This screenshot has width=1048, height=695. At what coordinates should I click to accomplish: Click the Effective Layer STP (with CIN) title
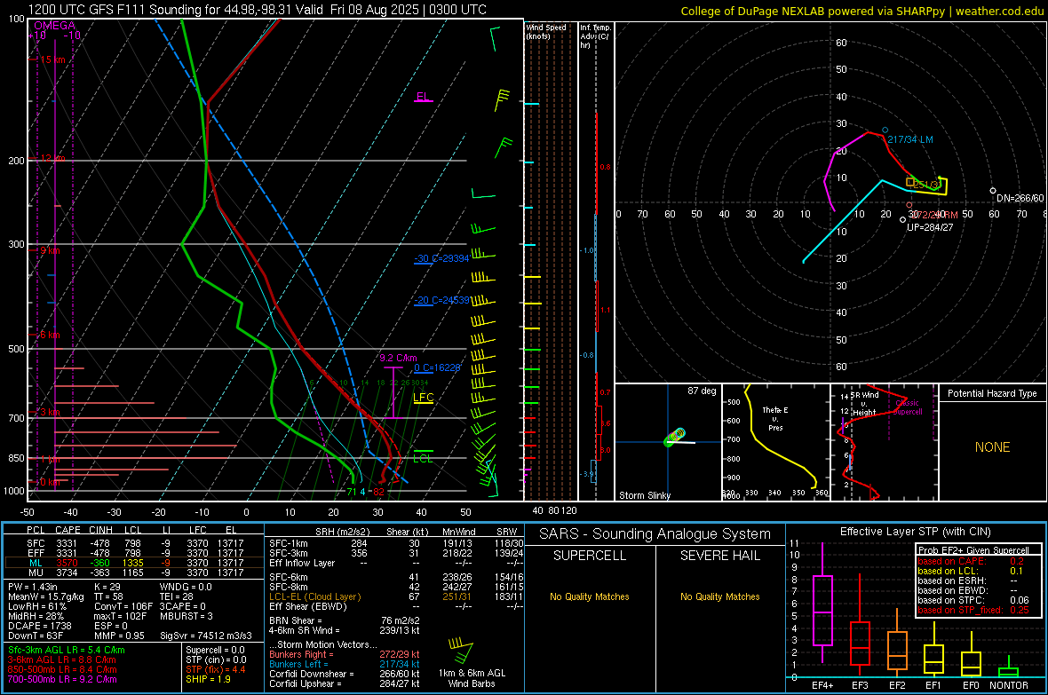(x=915, y=532)
